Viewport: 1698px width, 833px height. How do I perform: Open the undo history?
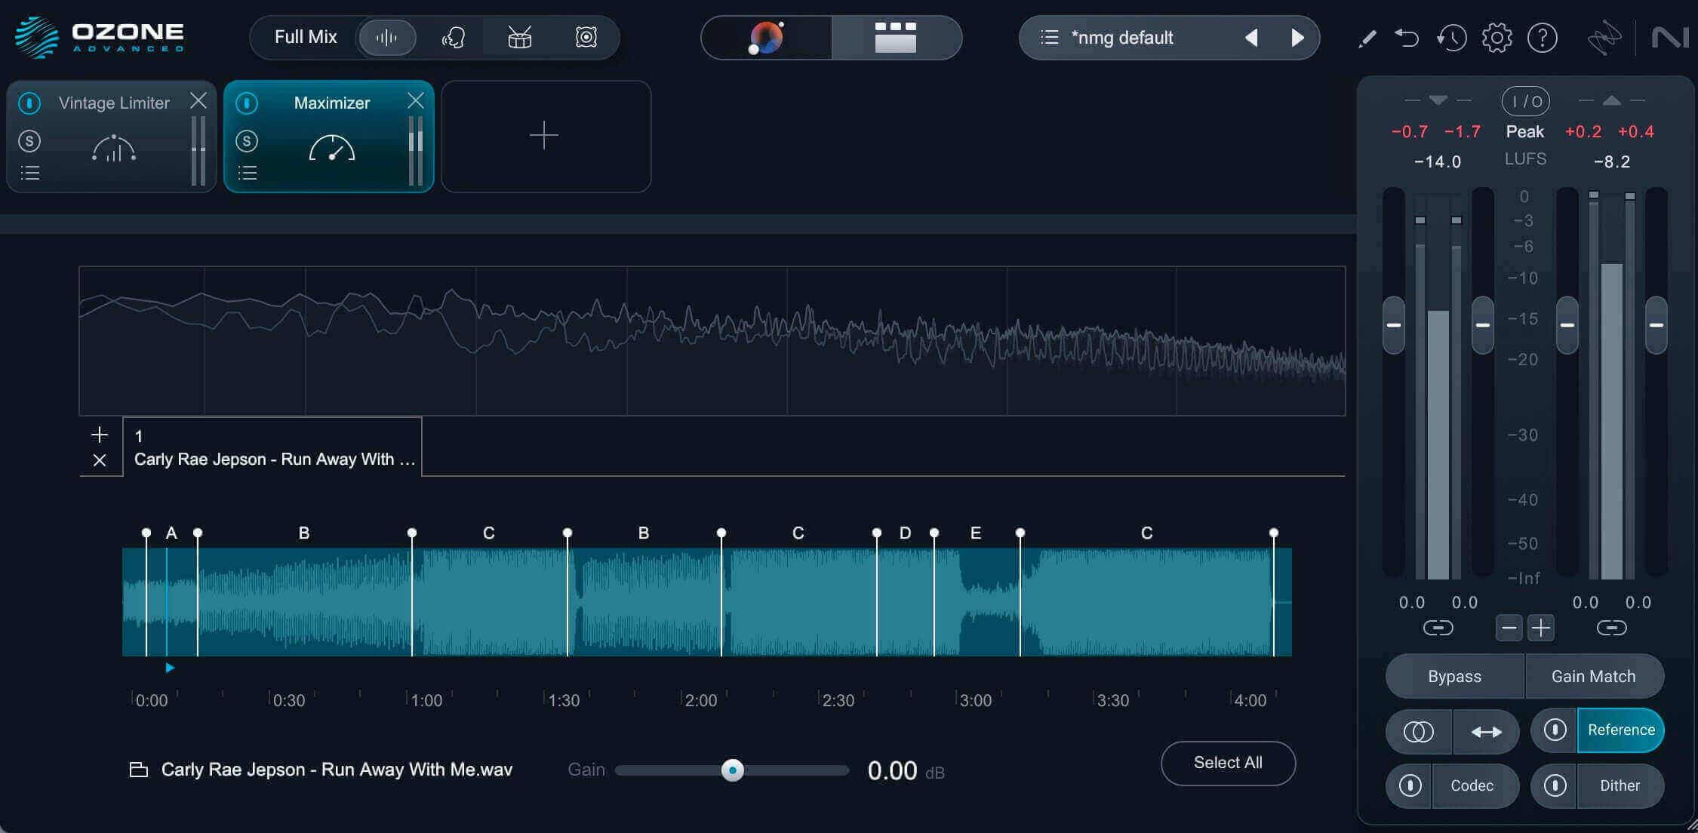click(1451, 38)
